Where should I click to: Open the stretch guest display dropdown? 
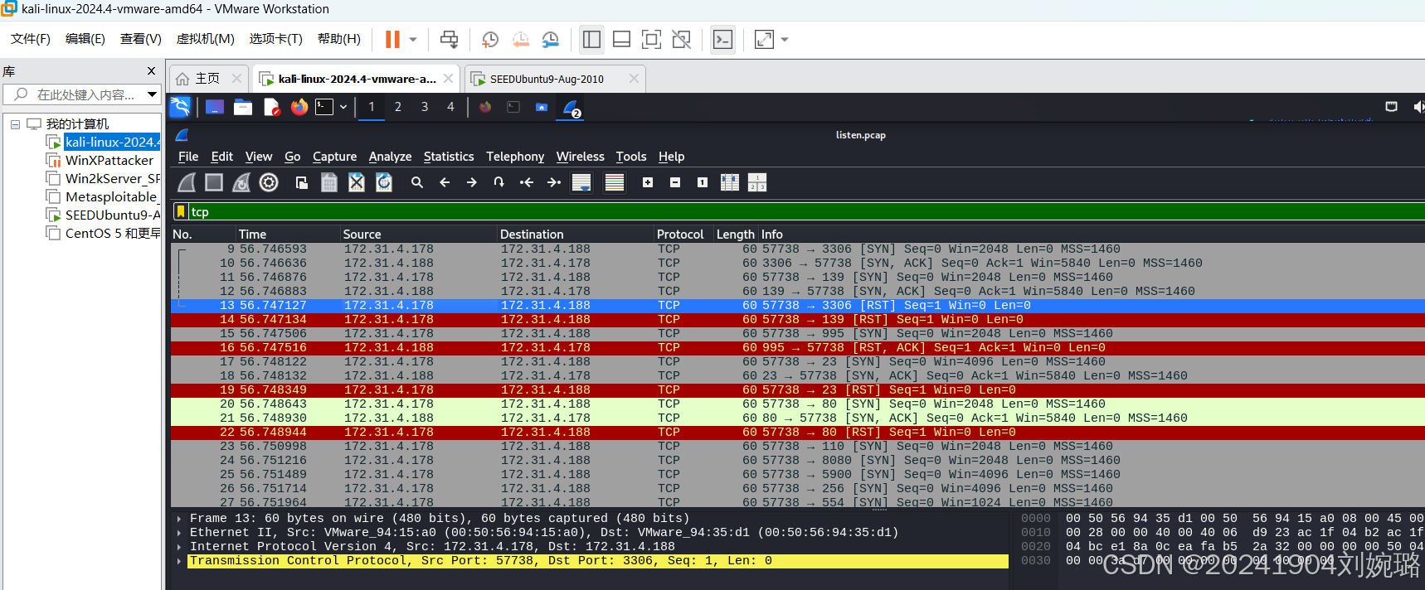pyautogui.click(x=785, y=39)
